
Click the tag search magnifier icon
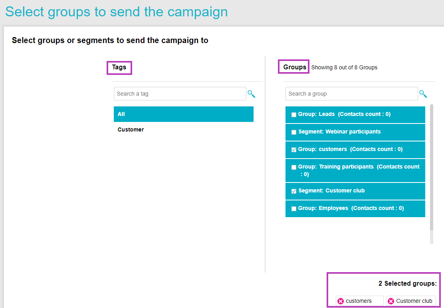tap(251, 94)
